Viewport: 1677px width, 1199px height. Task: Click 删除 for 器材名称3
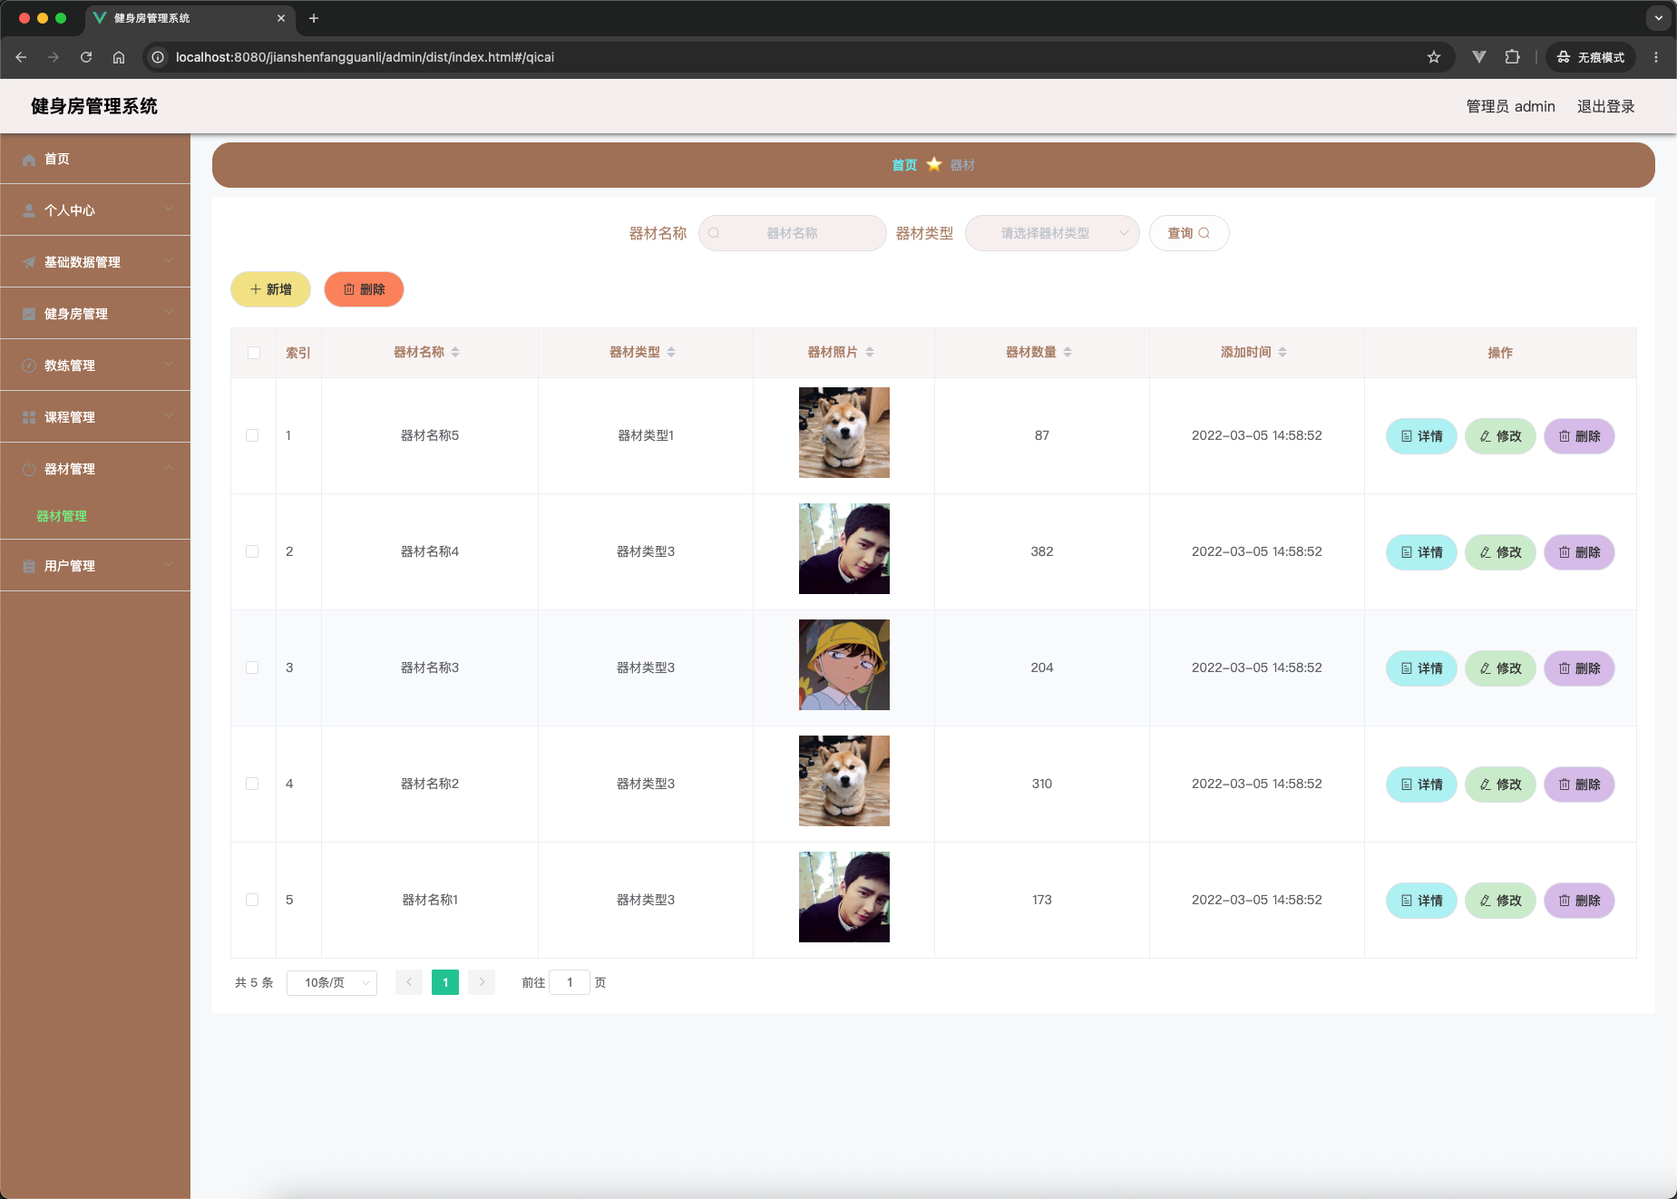pos(1579,668)
